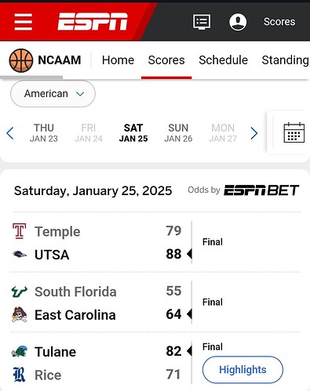Go to previous dates with left chevron
Image resolution: width=310 pixels, height=391 pixels.
pyautogui.click(x=10, y=133)
